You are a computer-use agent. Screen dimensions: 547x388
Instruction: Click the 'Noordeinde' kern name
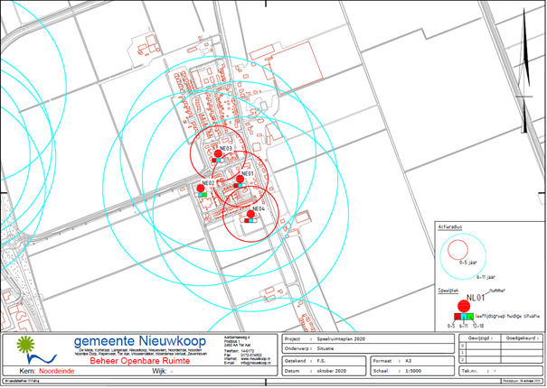[x=56, y=371]
